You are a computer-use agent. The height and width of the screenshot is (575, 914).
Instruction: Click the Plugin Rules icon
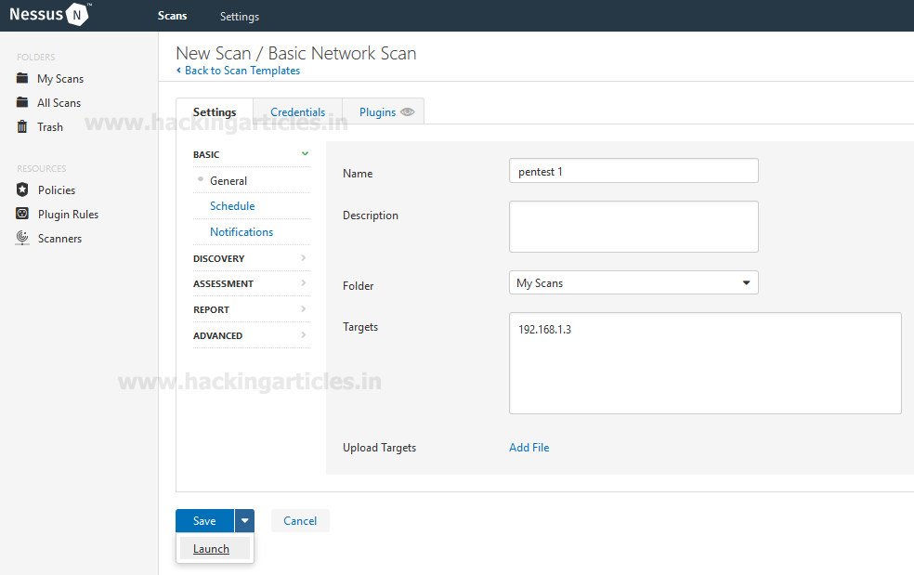click(22, 214)
